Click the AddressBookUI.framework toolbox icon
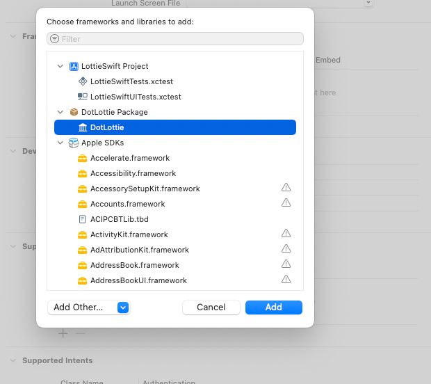431x384 pixels. pyautogui.click(x=82, y=281)
